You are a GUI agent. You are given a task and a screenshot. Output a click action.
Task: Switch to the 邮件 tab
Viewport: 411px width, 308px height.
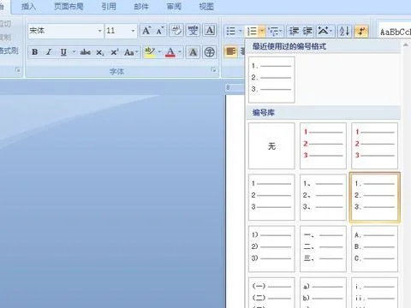point(141,6)
